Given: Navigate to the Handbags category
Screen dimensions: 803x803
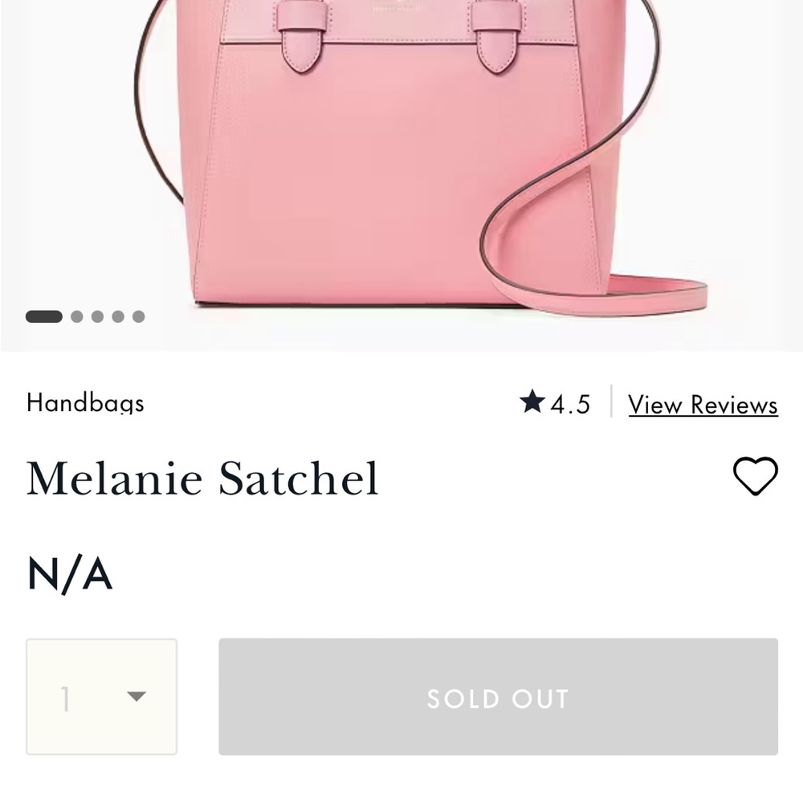Looking at the screenshot, I should coord(84,404).
